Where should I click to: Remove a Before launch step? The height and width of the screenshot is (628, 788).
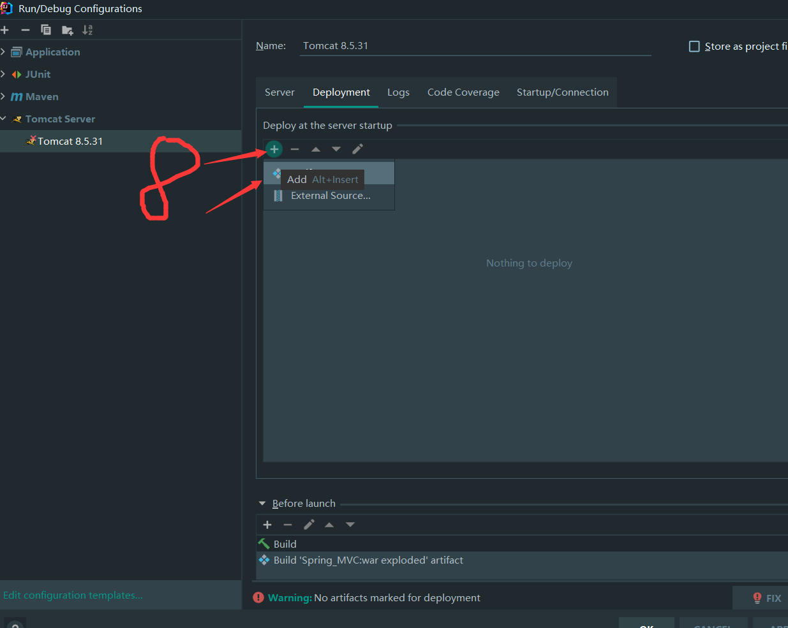coord(288,524)
